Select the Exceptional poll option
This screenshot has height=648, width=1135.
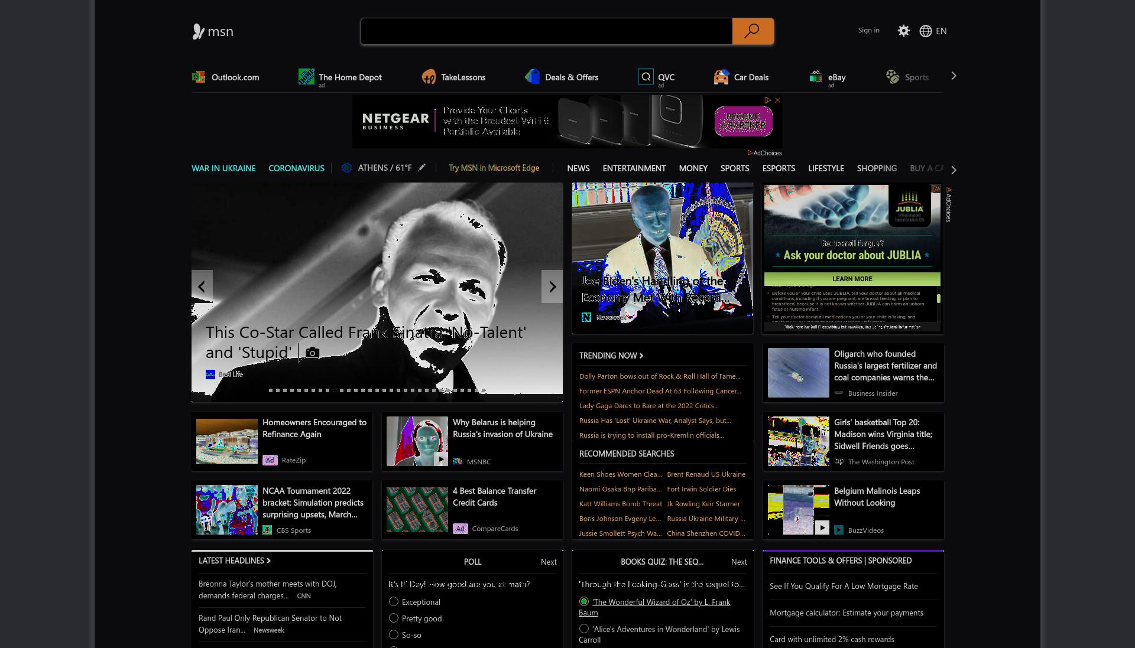(394, 601)
